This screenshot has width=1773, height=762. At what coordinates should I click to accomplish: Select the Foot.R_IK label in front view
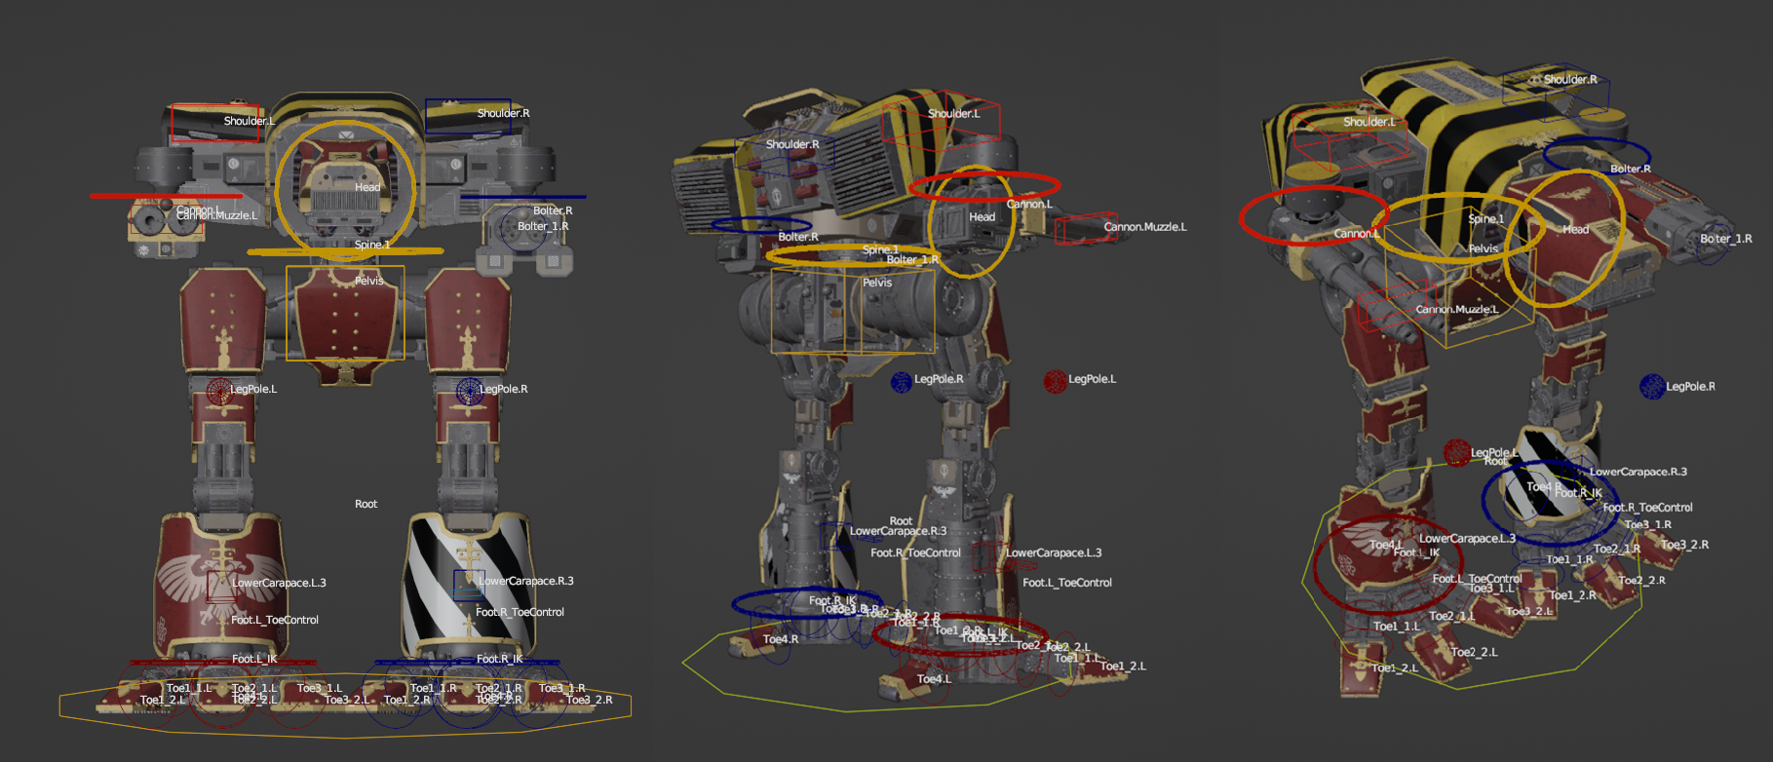pyautogui.click(x=500, y=659)
